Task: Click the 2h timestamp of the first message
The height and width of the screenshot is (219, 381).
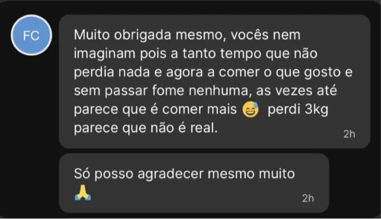Action: coord(349,134)
